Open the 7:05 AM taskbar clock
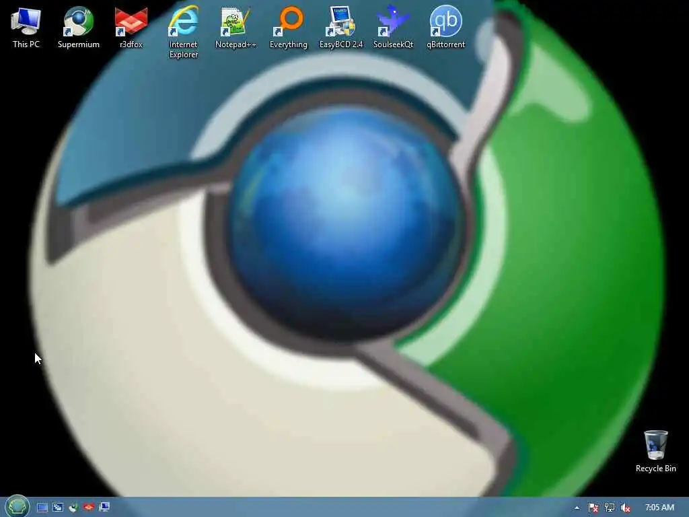This screenshot has width=689, height=517. pyautogui.click(x=659, y=508)
